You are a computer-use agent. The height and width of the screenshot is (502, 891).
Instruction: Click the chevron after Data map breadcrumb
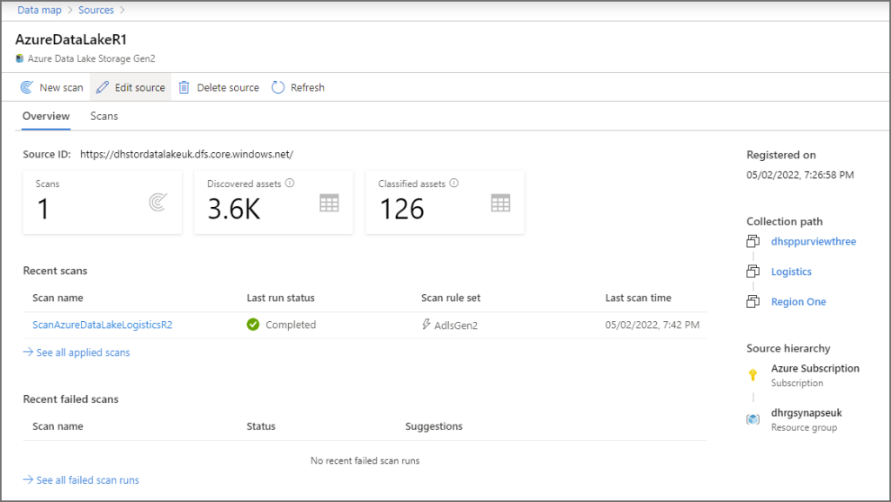(x=70, y=10)
